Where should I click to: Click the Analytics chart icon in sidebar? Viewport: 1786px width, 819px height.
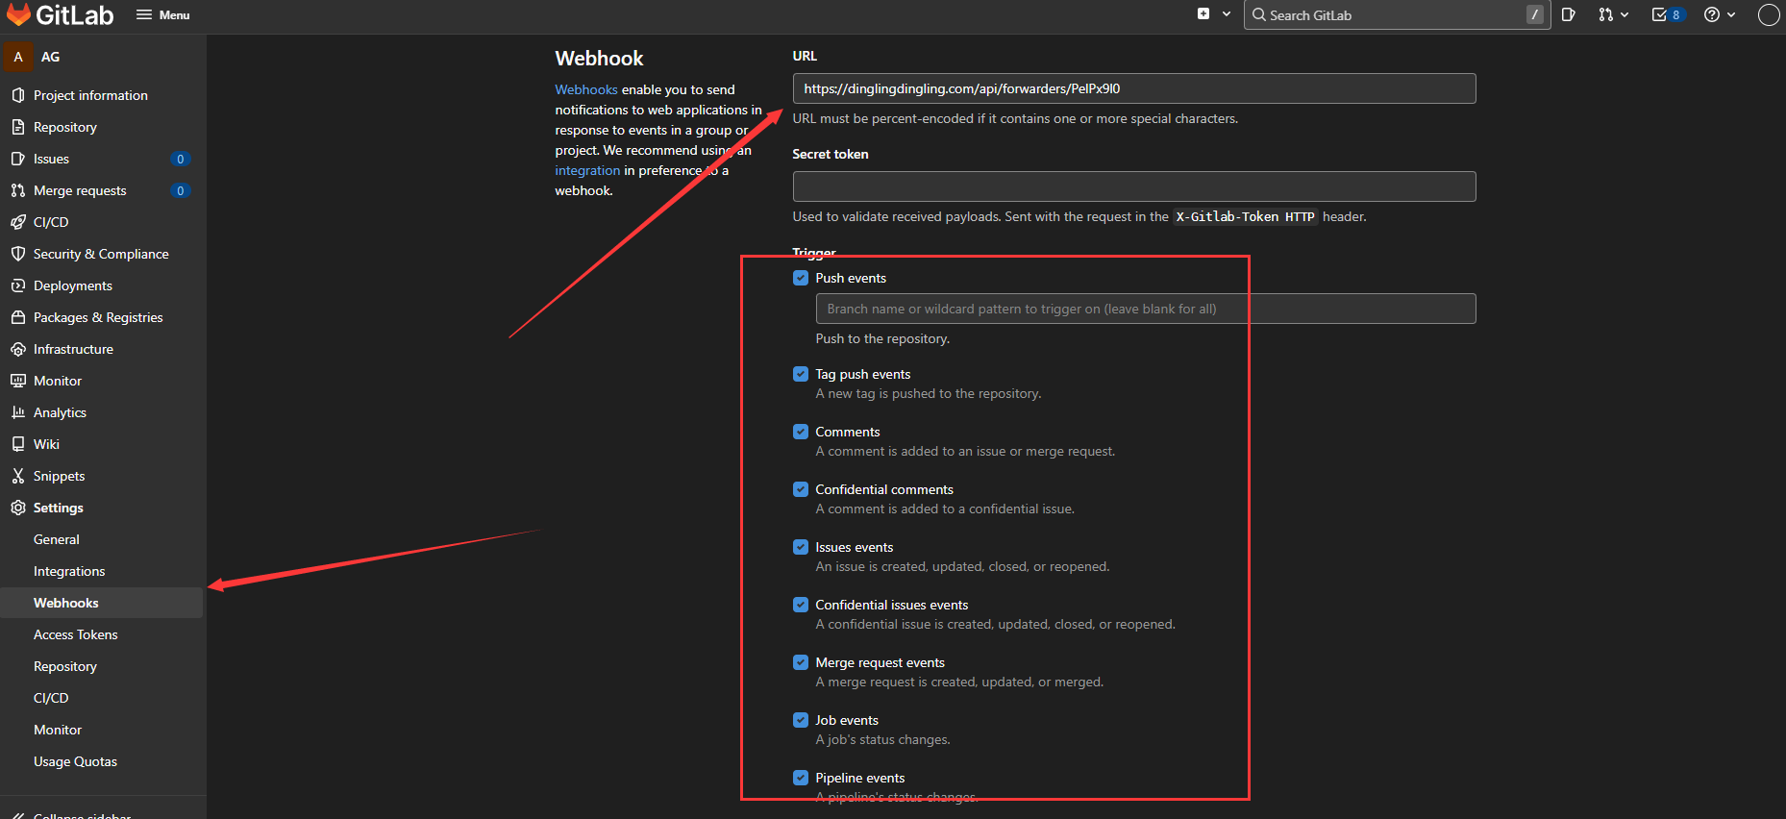(17, 412)
